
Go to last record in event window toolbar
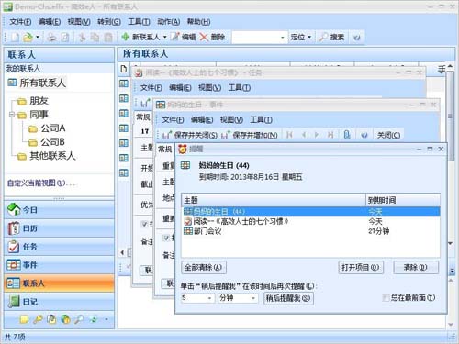(x=330, y=135)
